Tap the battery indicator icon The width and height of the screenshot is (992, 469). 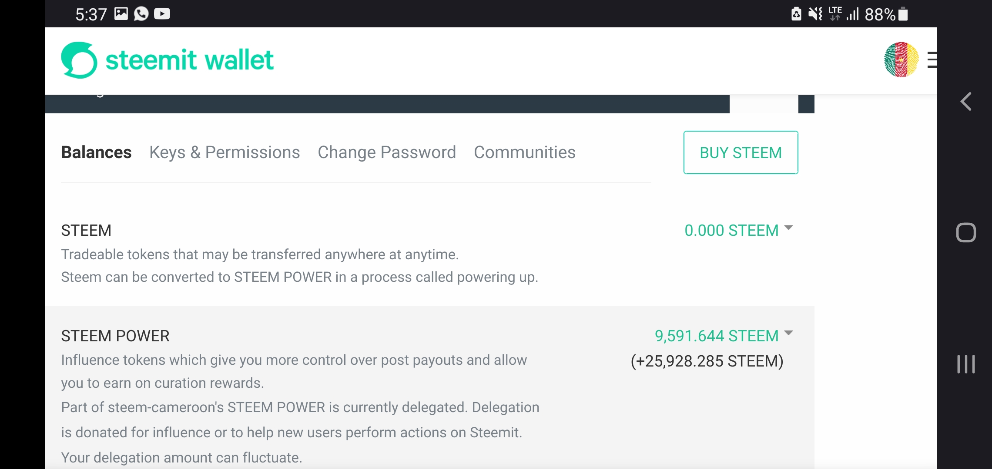point(903,14)
